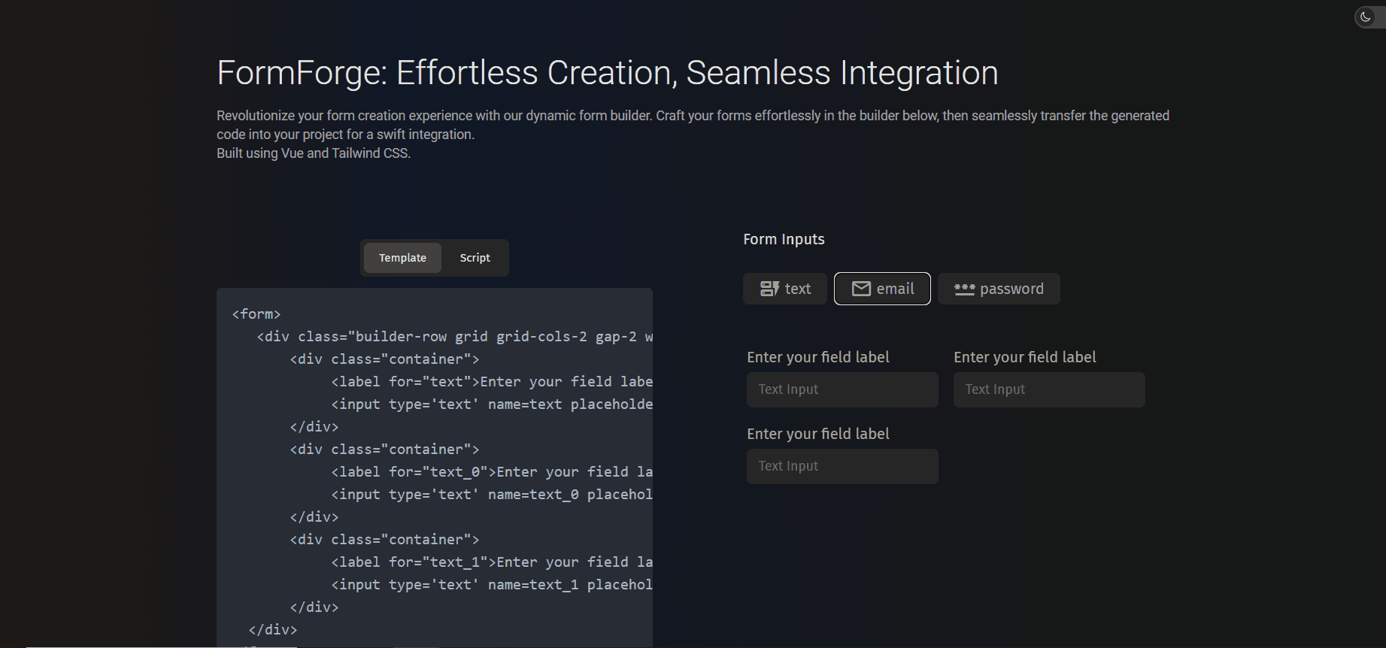
Task: Add a text input field
Action: tap(785, 289)
